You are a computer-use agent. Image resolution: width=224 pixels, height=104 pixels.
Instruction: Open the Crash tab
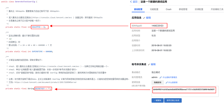point(169,9)
